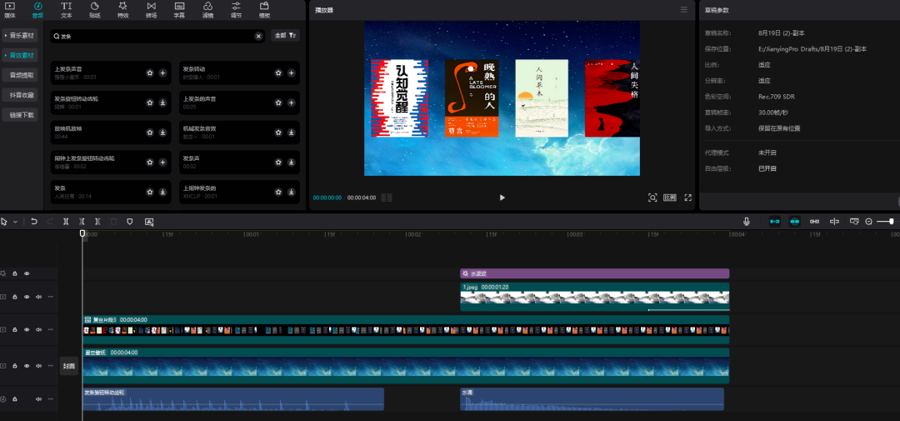
Task: Select 抖音收藏 in the sidebar
Action: click(x=20, y=95)
